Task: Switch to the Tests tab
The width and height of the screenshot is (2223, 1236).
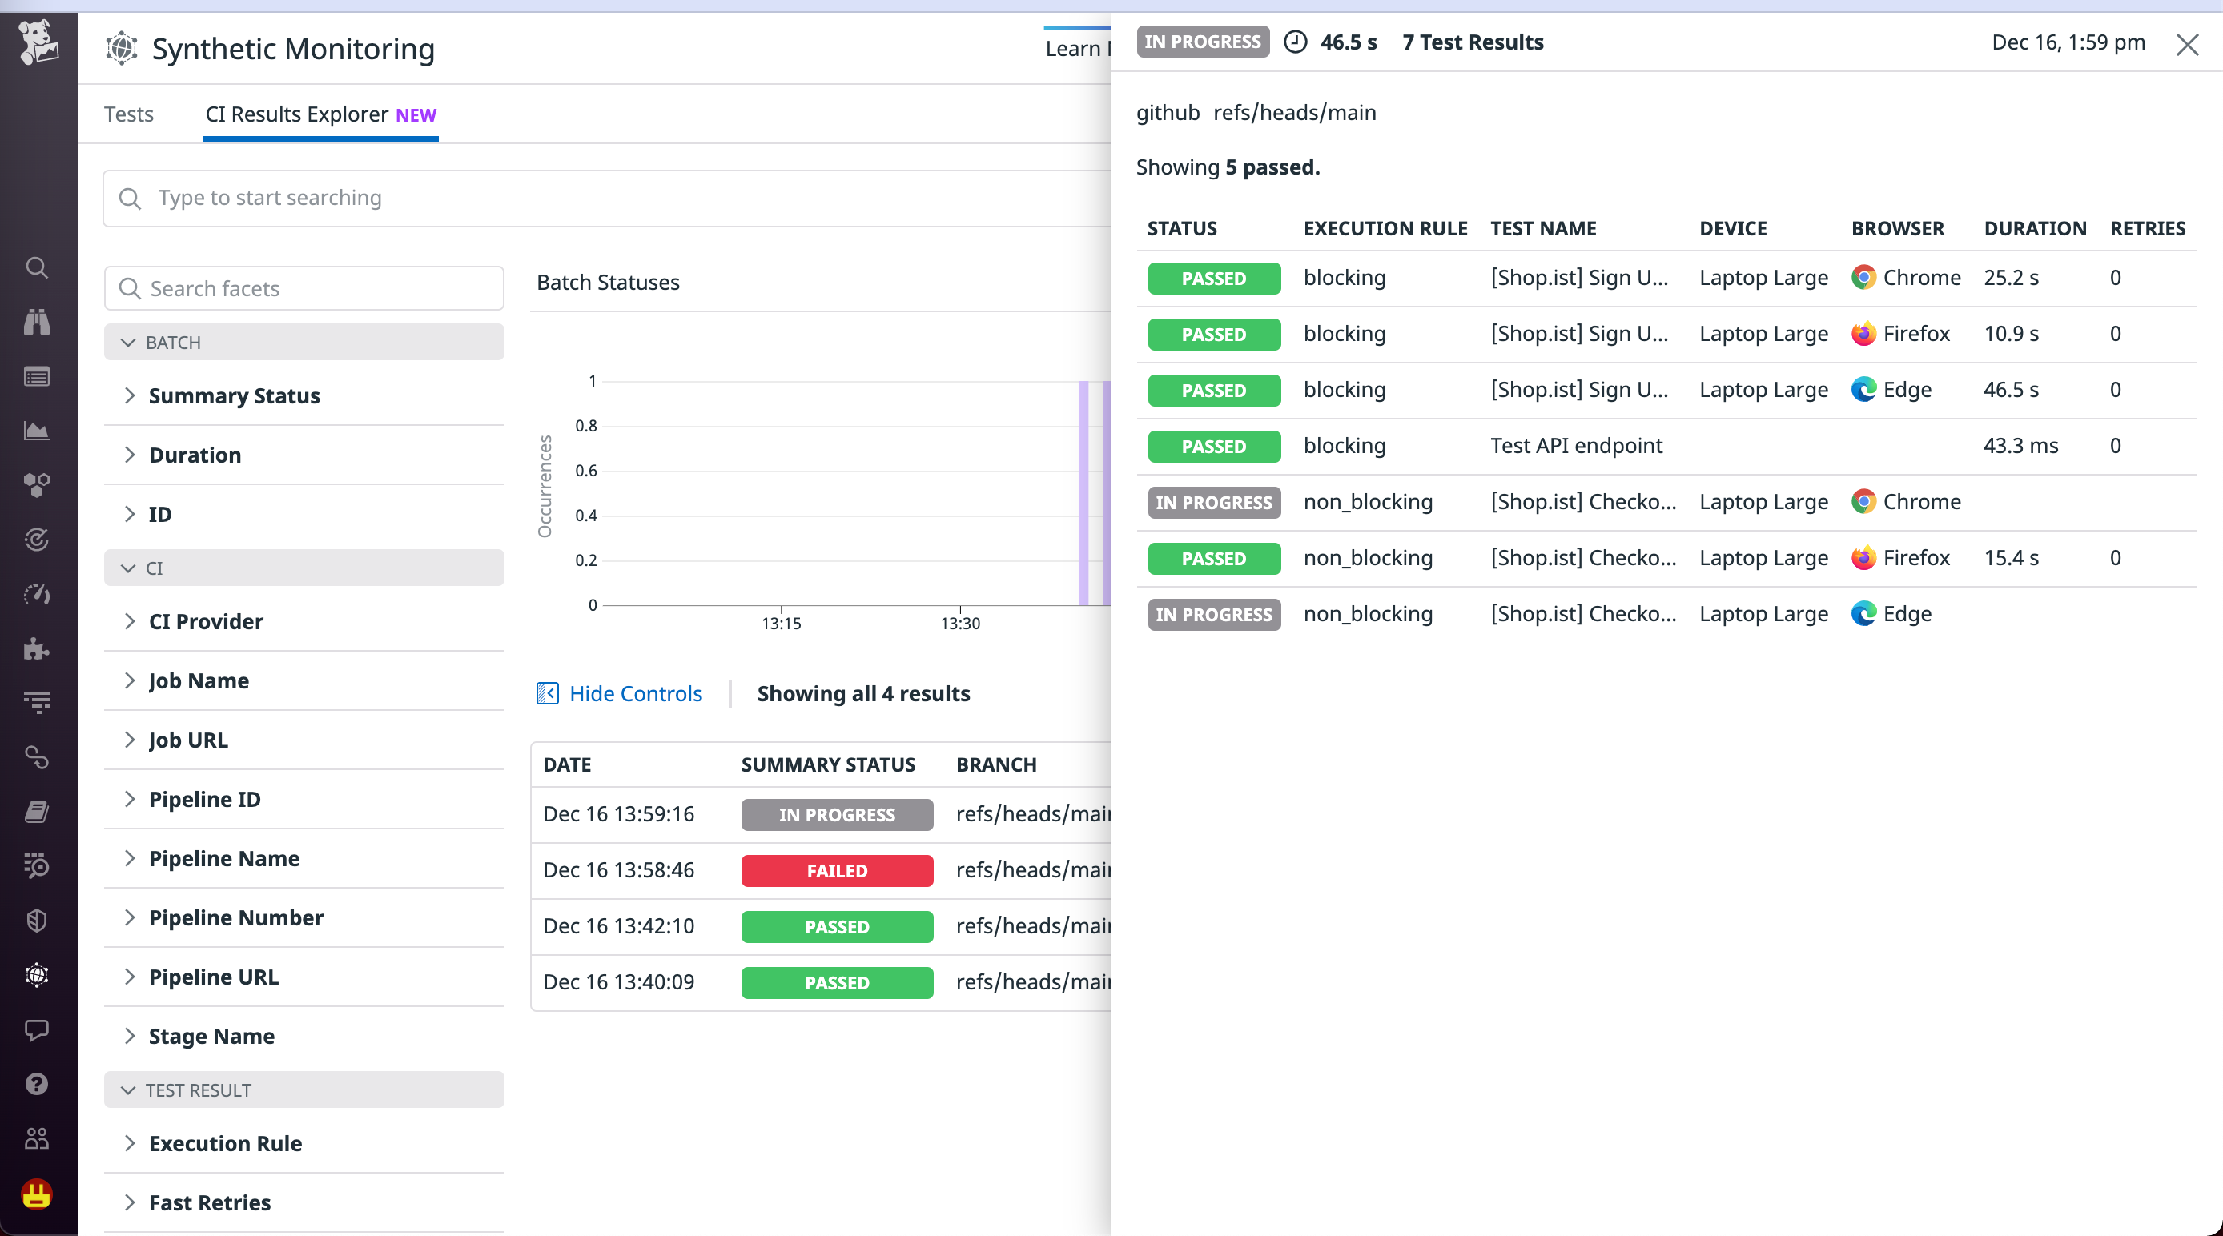Action: [129, 113]
